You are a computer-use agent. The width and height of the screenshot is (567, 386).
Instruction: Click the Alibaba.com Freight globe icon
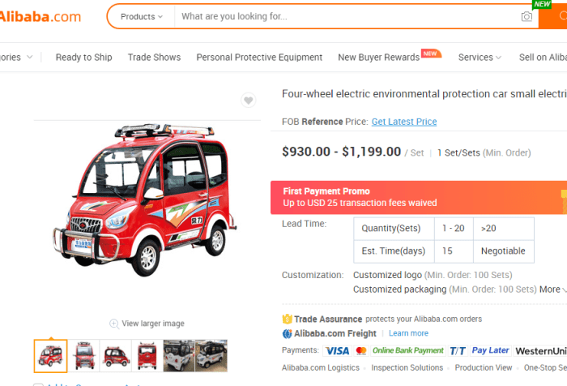pyautogui.click(x=287, y=333)
